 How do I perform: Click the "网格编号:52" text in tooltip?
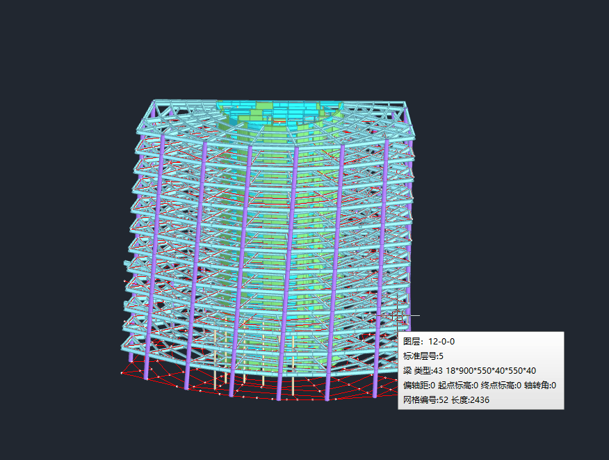pyautogui.click(x=425, y=399)
